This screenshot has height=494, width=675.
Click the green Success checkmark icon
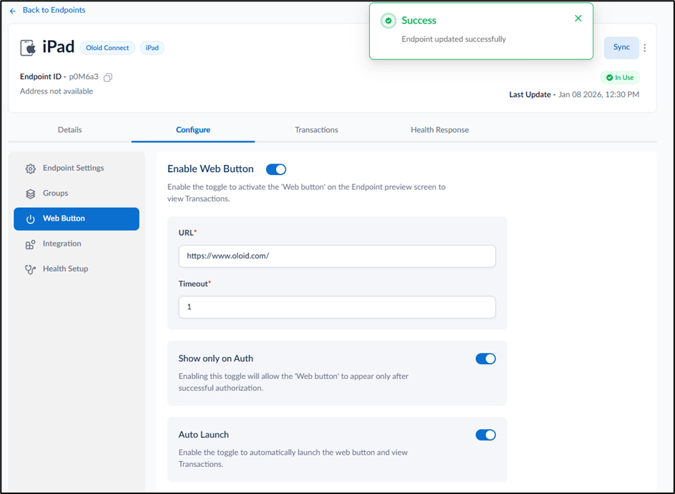[388, 21]
